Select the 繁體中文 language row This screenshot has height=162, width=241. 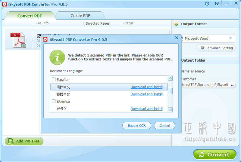click(x=109, y=94)
